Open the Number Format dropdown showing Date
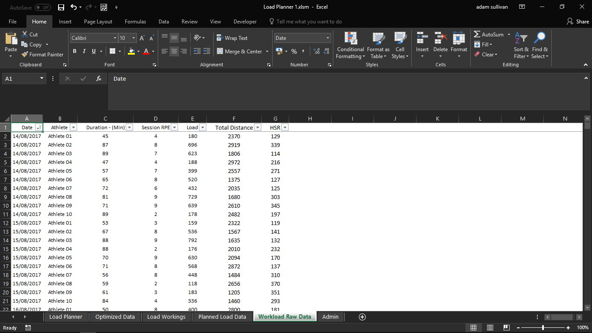The height and width of the screenshot is (333, 592). point(328,38)
